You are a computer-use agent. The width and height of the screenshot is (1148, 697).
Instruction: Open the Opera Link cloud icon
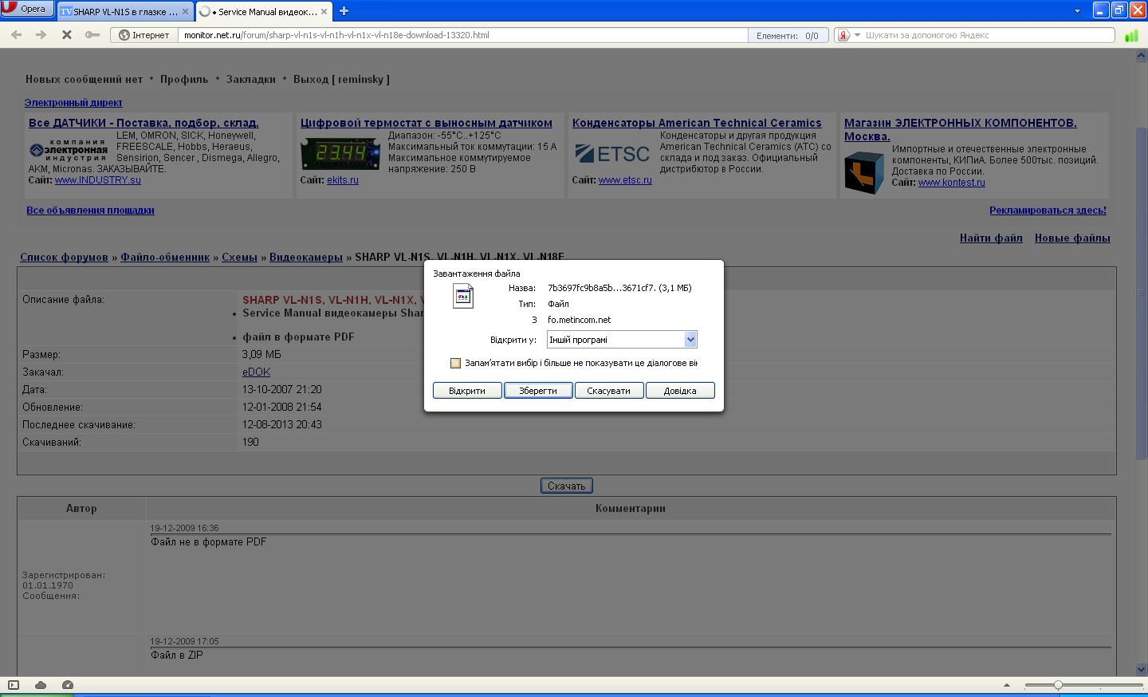point(41,685)
